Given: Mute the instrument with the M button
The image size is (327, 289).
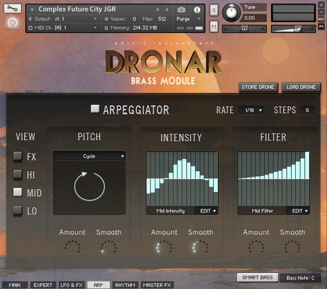Looking at the screenshot, I should coord(214,27).
